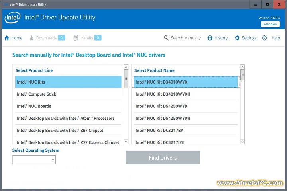The image size is (287, 191).
Task: Click Product Name list scroll-down arrow
Action: click(242, 142)
